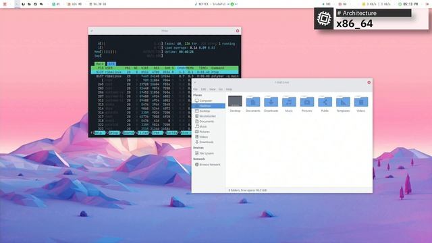Click htop window titlebar left menu icon
The height and width of the screenshot is (243, 432).
click(92, 31)
